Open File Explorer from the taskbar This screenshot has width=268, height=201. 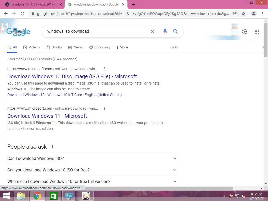coord(21,196)
